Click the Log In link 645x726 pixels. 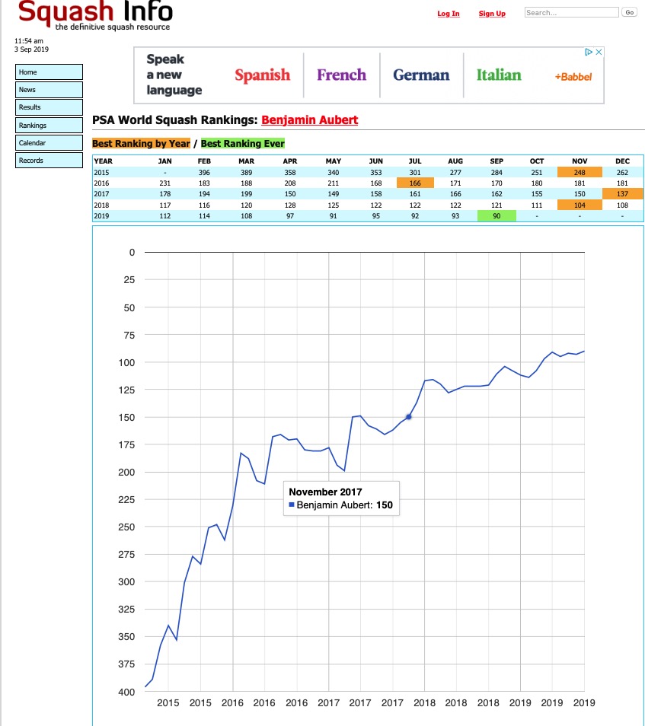(449, 14)
